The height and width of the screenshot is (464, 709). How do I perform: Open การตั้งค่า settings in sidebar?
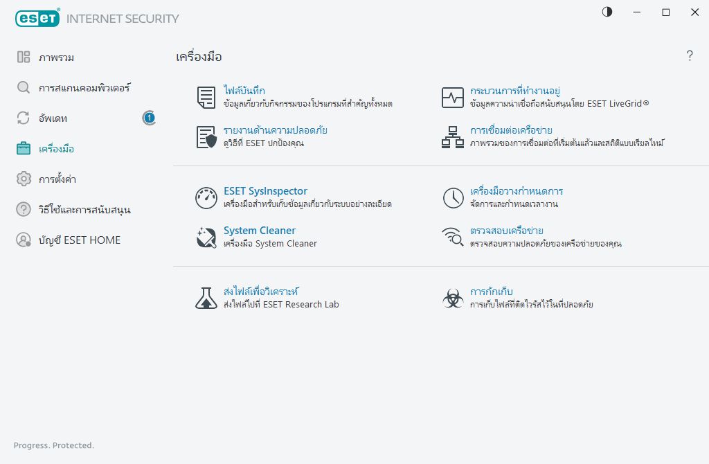(x=57, y=179)
